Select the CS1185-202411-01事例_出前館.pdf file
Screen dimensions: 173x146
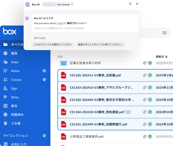coord(95,75)
